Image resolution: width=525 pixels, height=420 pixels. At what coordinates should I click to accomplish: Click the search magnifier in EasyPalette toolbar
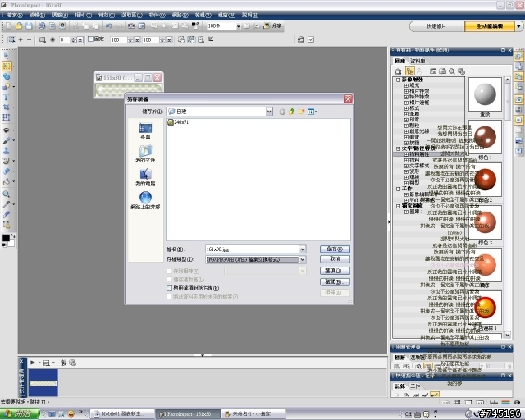click(452, 71)
